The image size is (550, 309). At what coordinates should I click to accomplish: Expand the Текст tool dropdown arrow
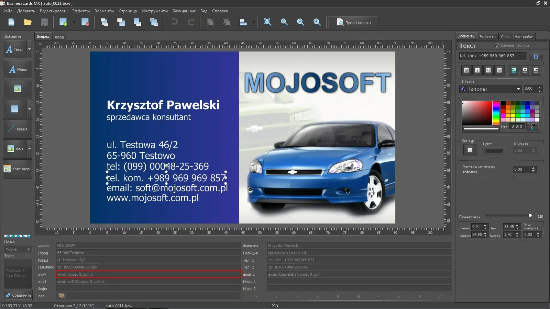[x=30, y=49]
